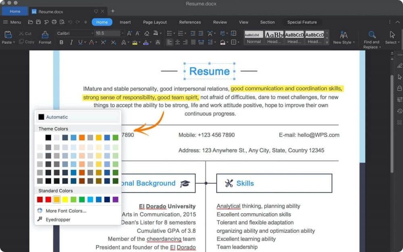Click the increase font size icon

pos(129,33)
